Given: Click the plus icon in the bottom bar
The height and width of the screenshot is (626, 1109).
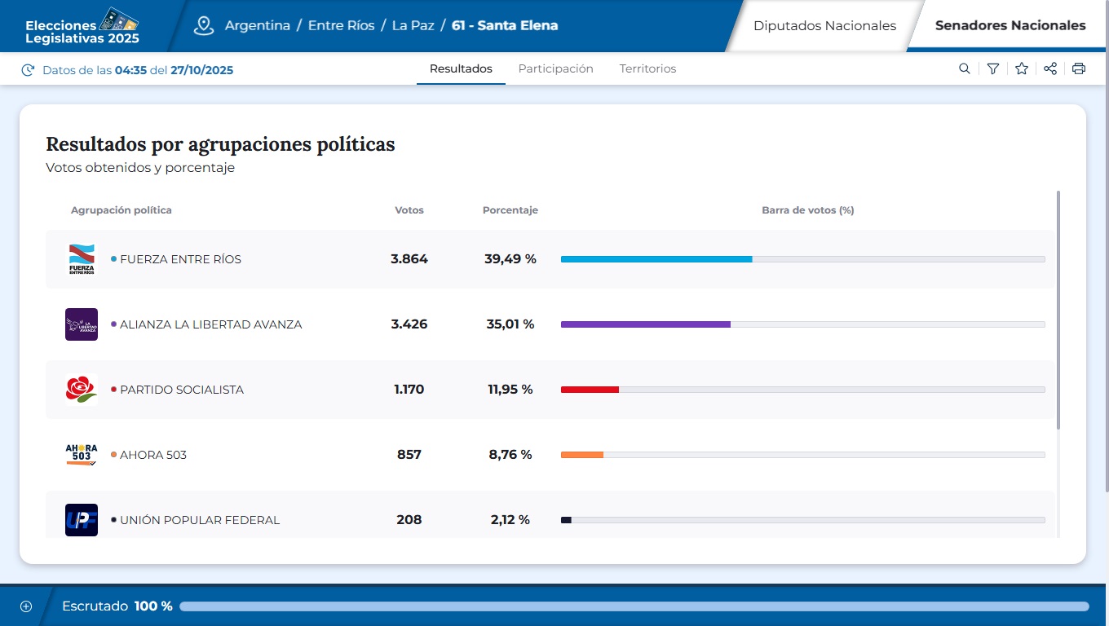Looking at the screenshot, I should click(25, 606).
